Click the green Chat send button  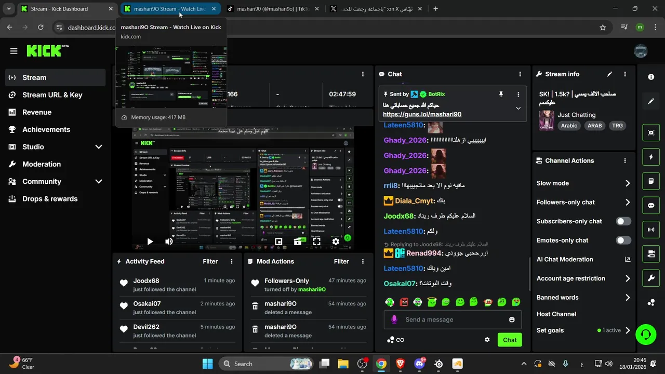[x=510, y=340]
